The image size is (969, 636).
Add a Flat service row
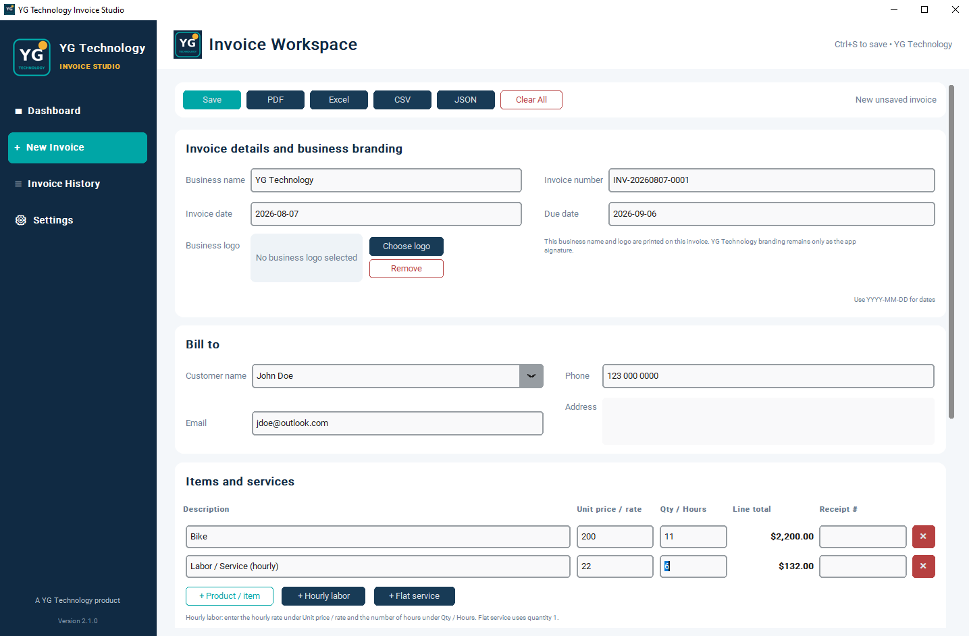415,596
